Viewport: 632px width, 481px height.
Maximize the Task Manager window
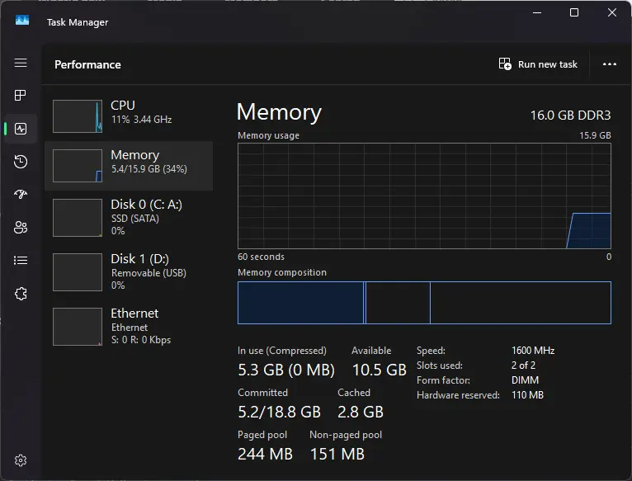[x=574, y=13]
